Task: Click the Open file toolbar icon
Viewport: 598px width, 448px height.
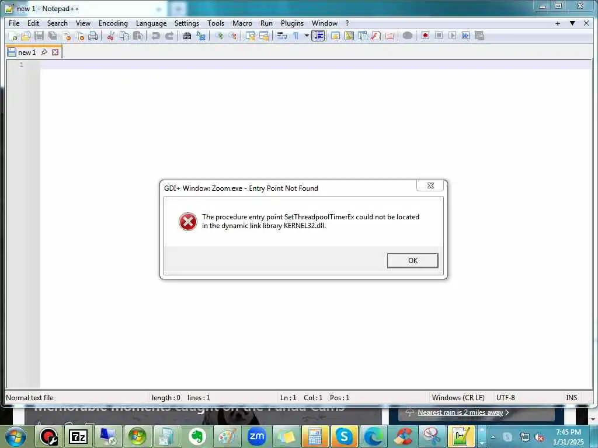Action: tap(26, 36)
